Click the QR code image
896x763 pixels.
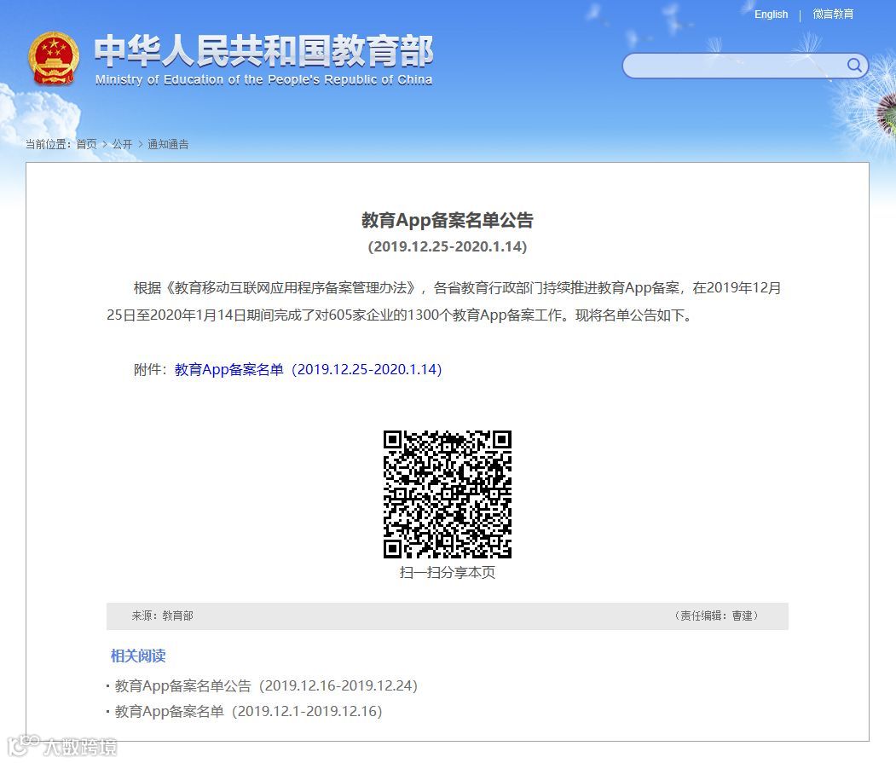[448, 494]
